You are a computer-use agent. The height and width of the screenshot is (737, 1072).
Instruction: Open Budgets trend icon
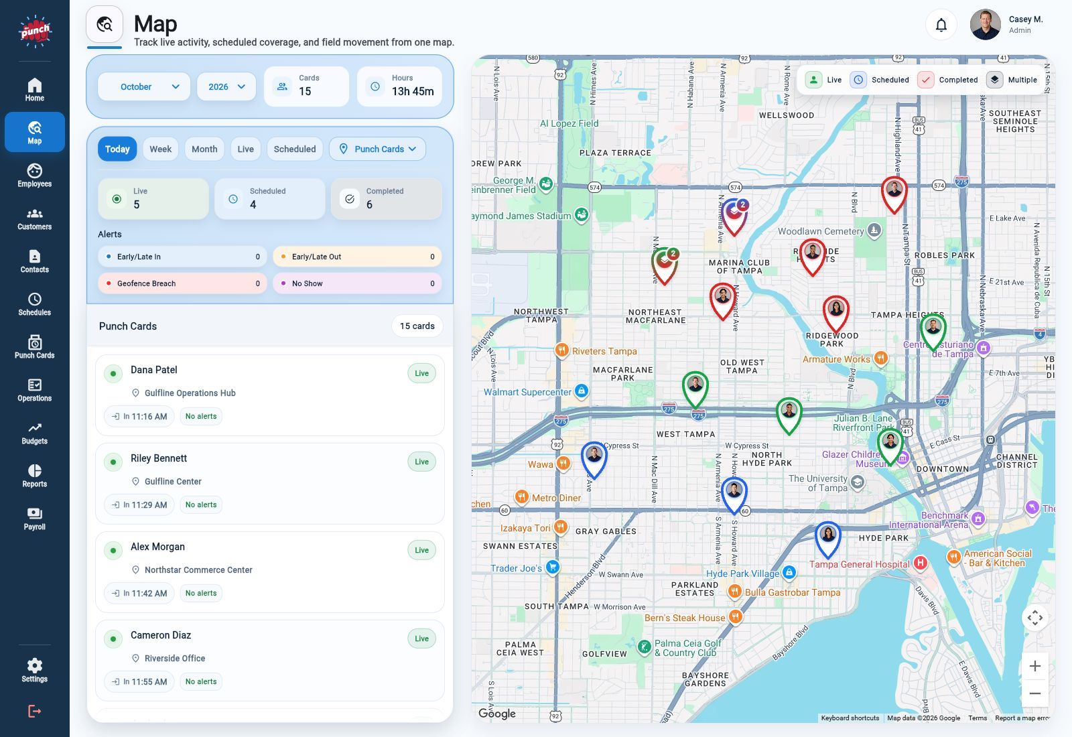point(35,432)
